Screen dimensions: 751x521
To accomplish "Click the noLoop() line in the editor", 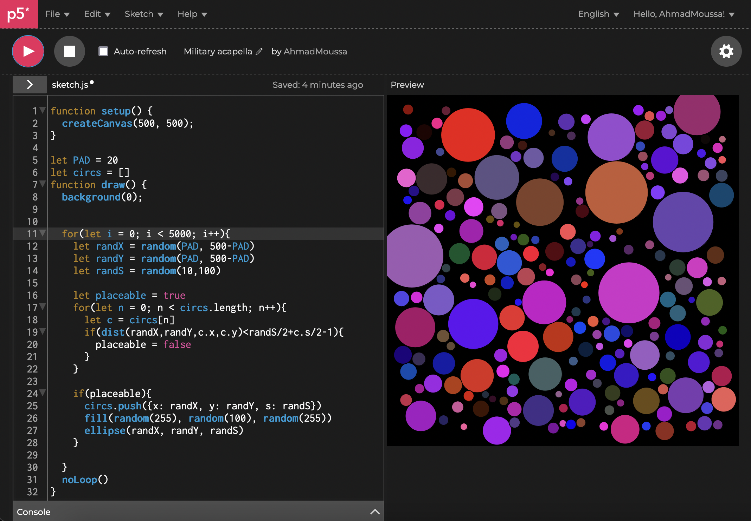I will 85,480.
